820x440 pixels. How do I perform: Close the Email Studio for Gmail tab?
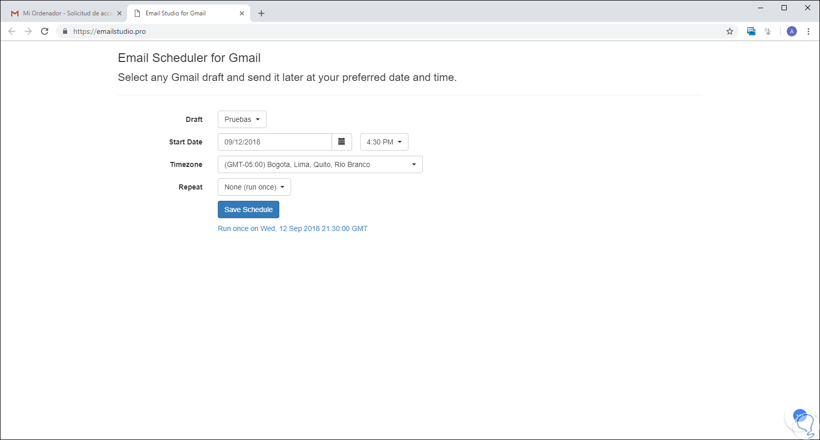click(x=242, y=13)
